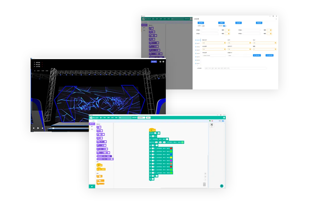Skip to next track in the stage preview

[43, 128]
